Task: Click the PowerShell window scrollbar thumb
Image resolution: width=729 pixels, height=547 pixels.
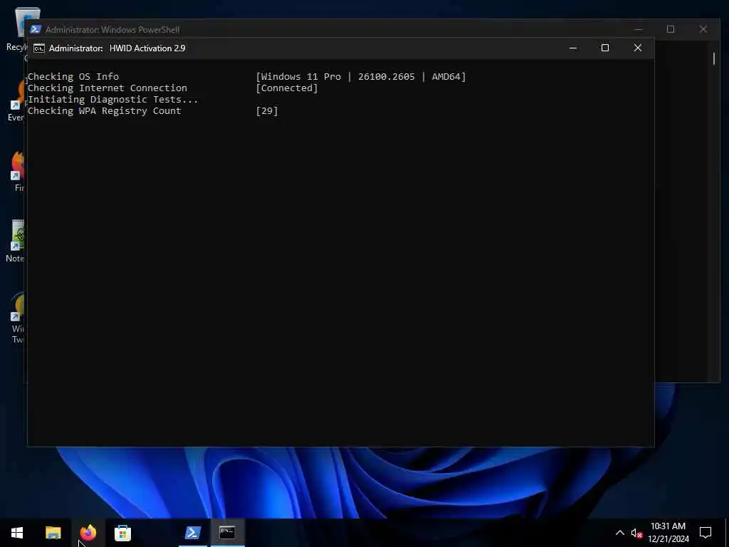Action: [x=713, y=58]
